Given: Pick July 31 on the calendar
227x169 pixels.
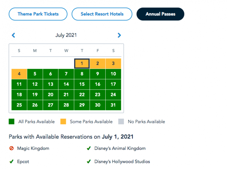Looking at the screenshot, I should click(113, 105).
